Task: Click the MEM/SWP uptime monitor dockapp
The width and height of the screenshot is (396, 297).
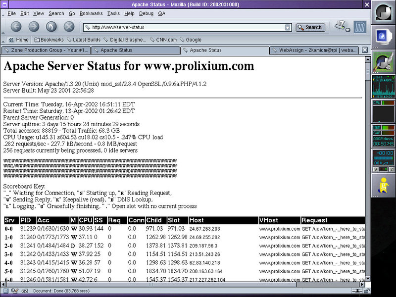Action: [x=383, y=136]
